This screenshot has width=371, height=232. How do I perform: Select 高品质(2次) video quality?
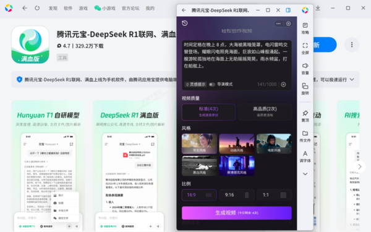tap(265, 112)
